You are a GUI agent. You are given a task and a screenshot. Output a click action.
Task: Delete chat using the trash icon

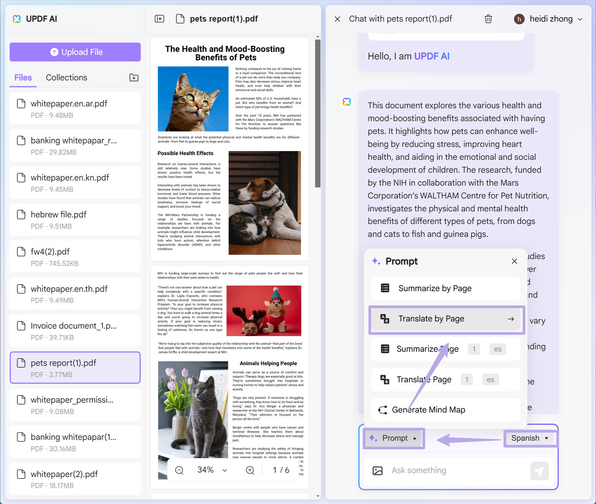click(x=488, y=19)
